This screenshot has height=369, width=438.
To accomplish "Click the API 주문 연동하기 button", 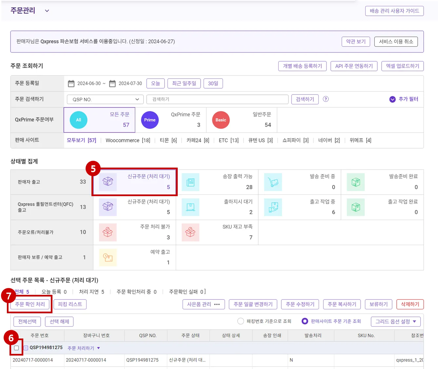I will 354,66.
